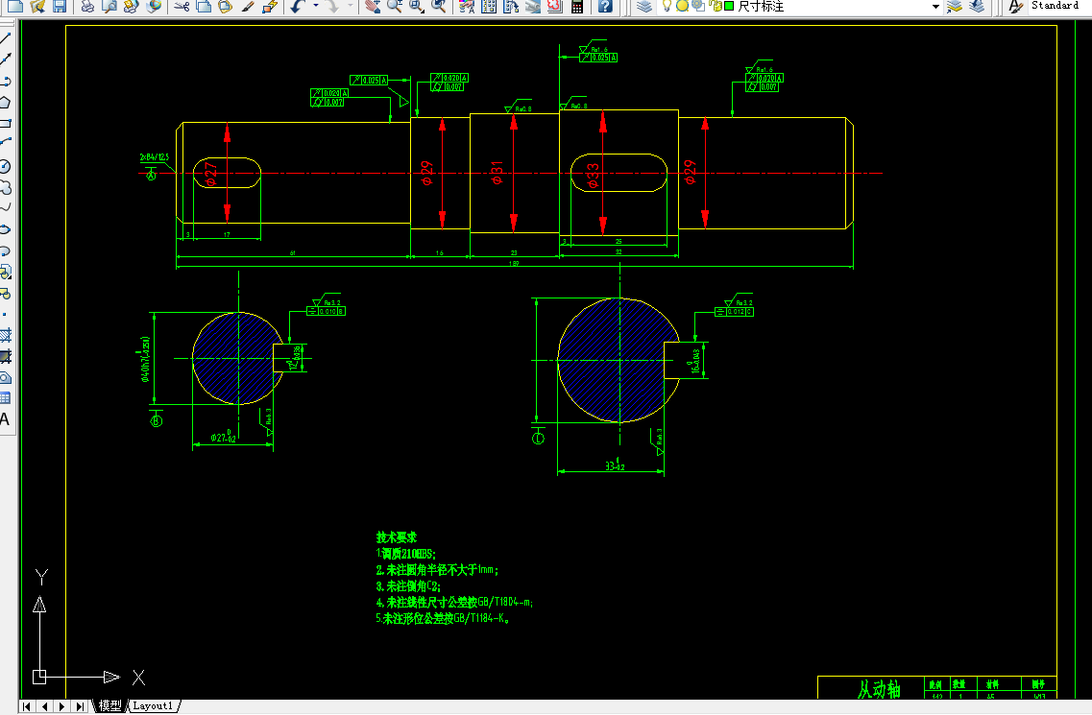Select the Revision Cloud tool
1092x715 pixels.
[x=6, y=187]
